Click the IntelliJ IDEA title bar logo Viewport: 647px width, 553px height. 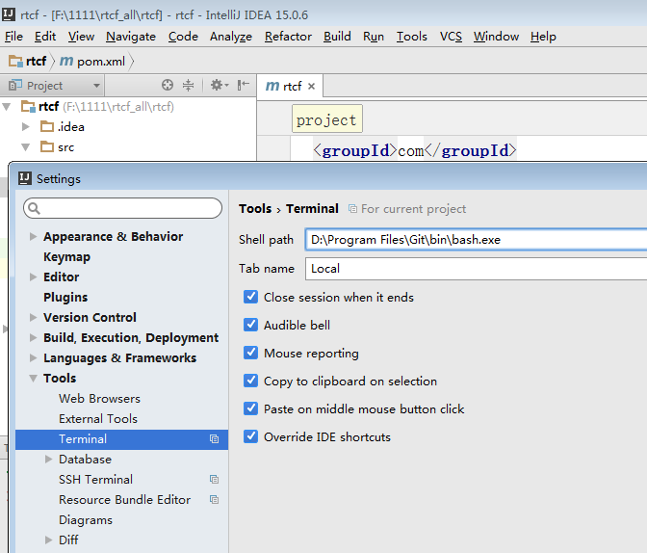tap(9, 14)
